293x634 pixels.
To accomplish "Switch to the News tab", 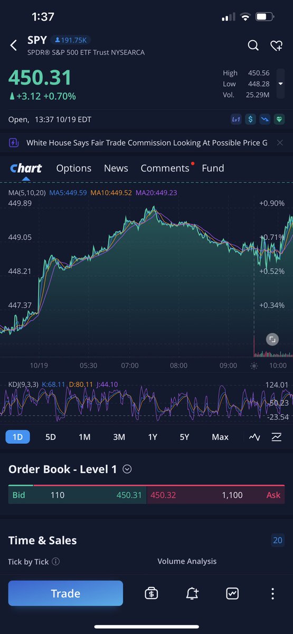I will pyautogui.click(x=116, y=168).
